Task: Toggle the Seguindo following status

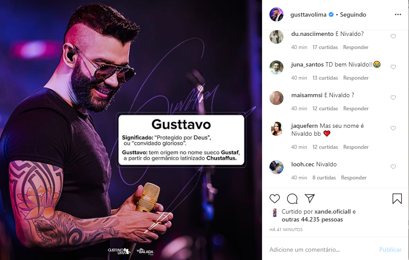Action: tap(353, 14)
